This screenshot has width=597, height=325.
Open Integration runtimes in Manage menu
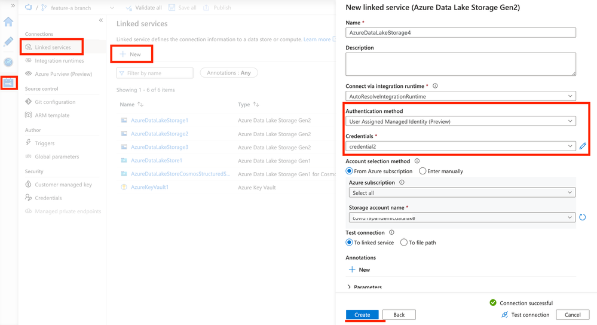pyautogui.click(x=59, y=60)
